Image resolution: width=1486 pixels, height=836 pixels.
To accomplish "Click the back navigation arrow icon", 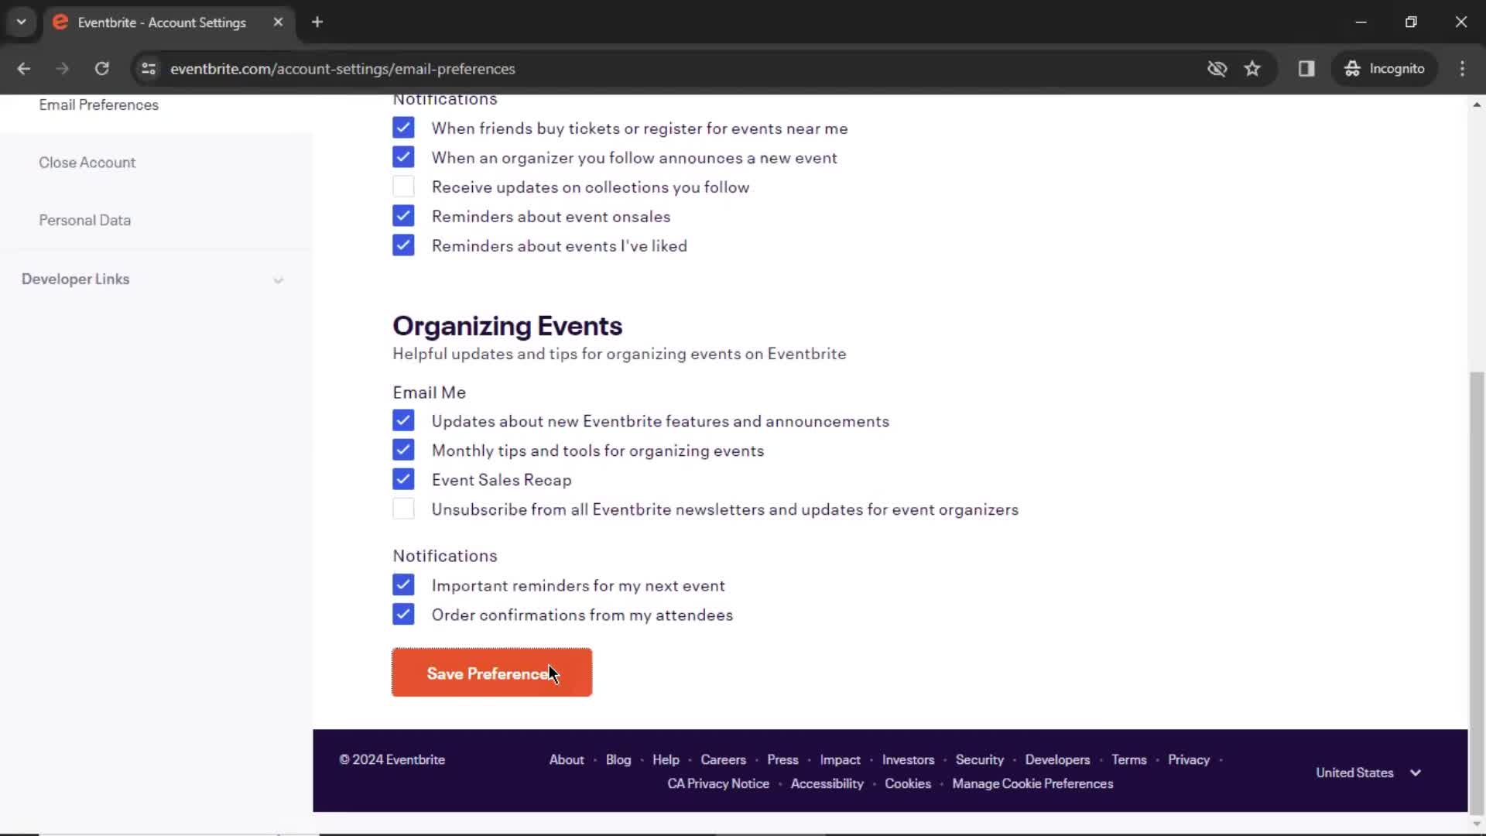I will point(25,68).
